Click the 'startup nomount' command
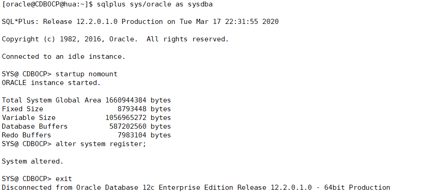This screenshot has width=429, height=193. pos(86,74)
